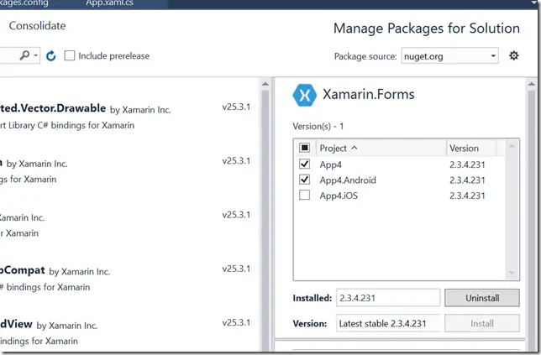Viewport: 541px width, 355px height.
Task: Click the Xamarin.Forms package logo
Action: pyautogui.click(x=304, y=95)
